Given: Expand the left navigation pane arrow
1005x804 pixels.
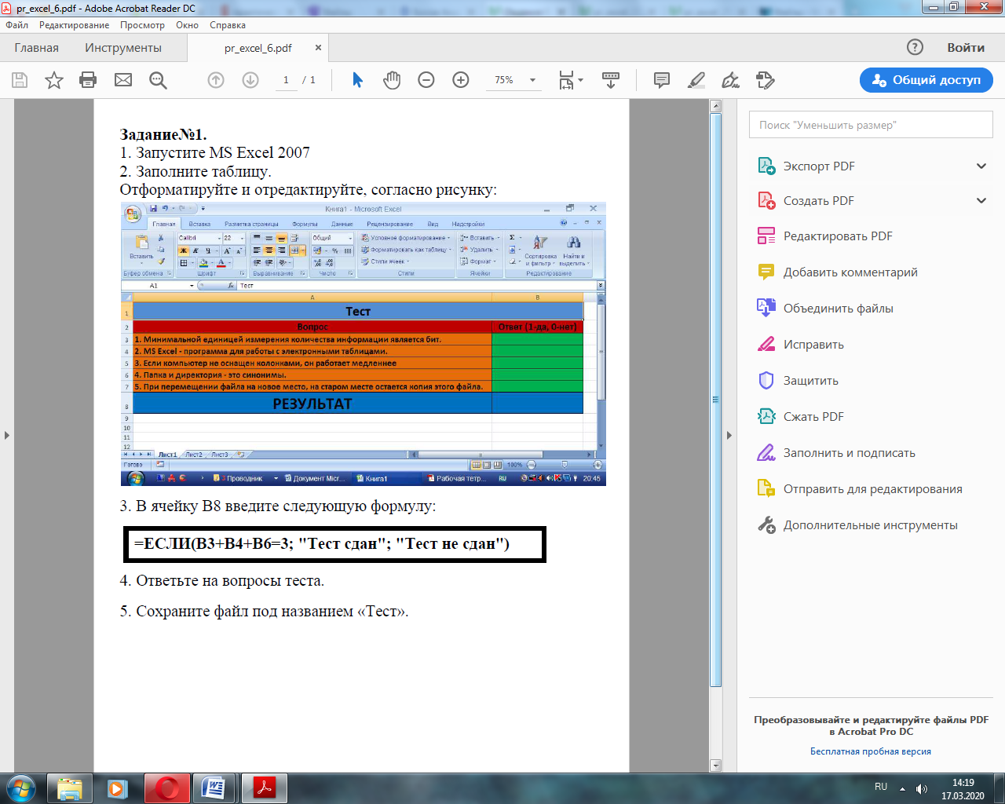Looking at the screenshot, I should click(x=7, y=435).
